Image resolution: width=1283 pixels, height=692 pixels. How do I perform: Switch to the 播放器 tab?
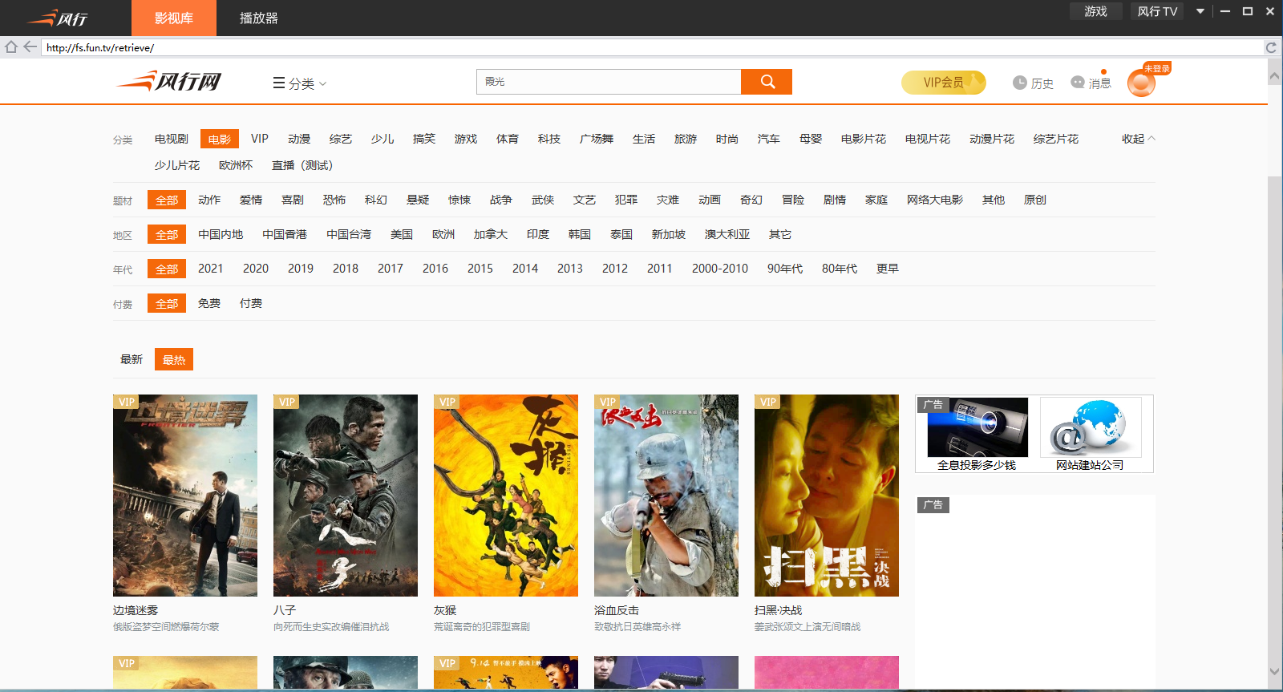pyautogui.click(x=258, y=18)
